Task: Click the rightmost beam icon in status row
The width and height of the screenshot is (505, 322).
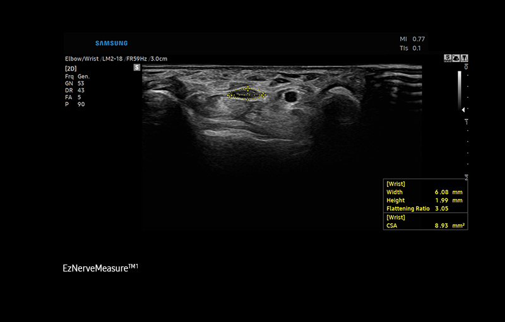Action: 465,58
